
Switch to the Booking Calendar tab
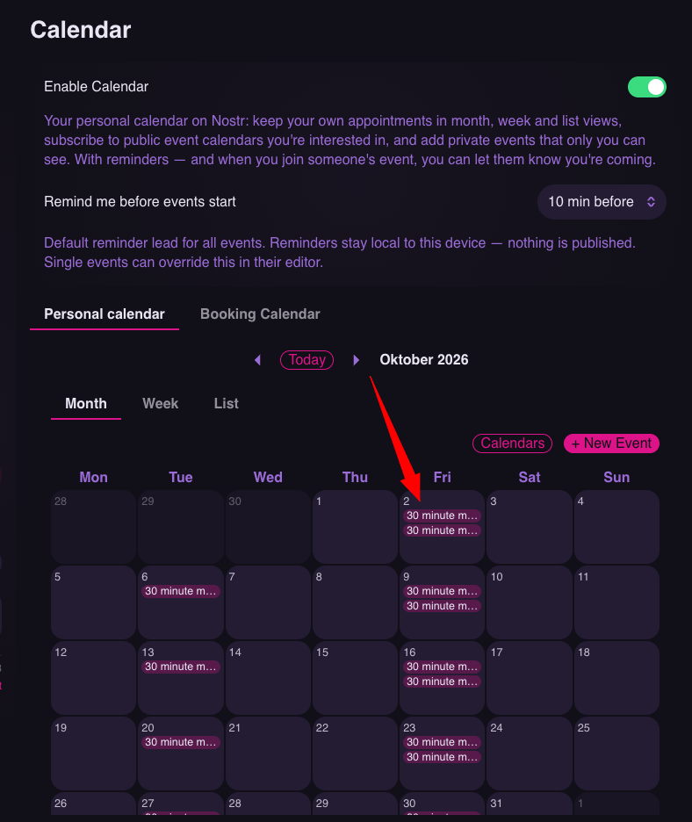coord(260,314)
